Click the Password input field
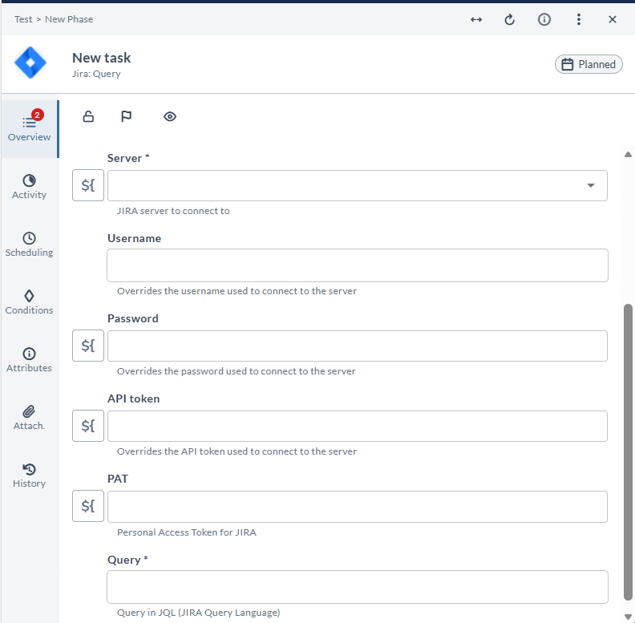Image resolution: width=635 pixels, height=623 pixels. coord(358,346)
